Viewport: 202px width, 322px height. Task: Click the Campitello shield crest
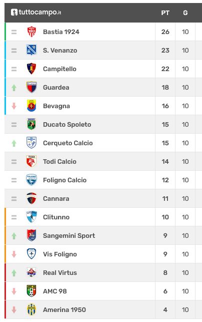coord(31,69)
